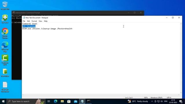Open the Recycle Bin desktop icon
This screenshot has width=185, height=104.
click(x=5, y=5)
